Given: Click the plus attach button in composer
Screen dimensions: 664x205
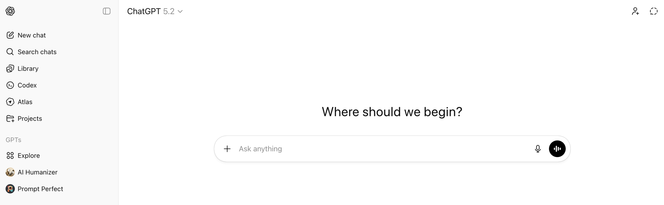Looking at the screenshot, I should pos(227,149).
